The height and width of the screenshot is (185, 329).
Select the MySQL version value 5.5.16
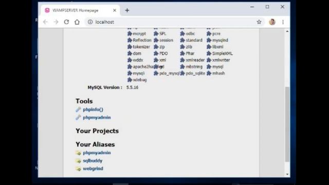pos(132,87)
